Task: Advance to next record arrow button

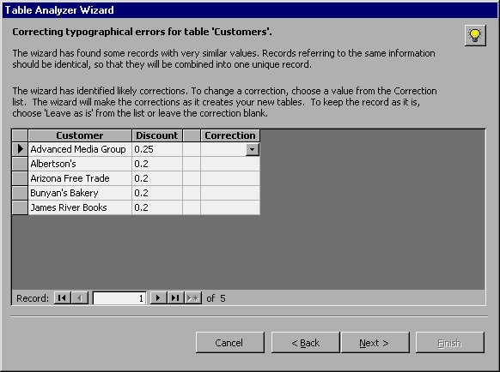Action: (158, 298)
